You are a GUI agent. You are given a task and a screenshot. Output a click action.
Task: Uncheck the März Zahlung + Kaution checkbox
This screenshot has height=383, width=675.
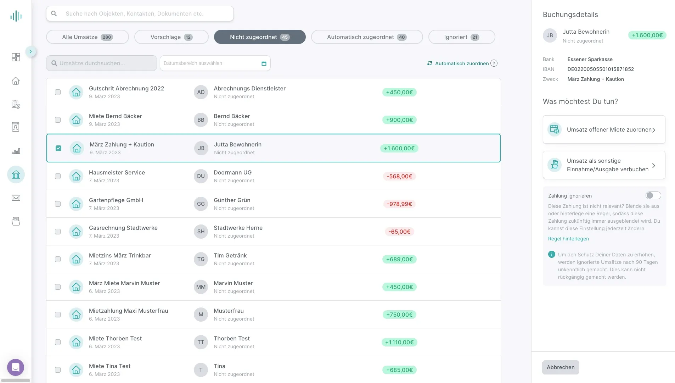point(58,148)
